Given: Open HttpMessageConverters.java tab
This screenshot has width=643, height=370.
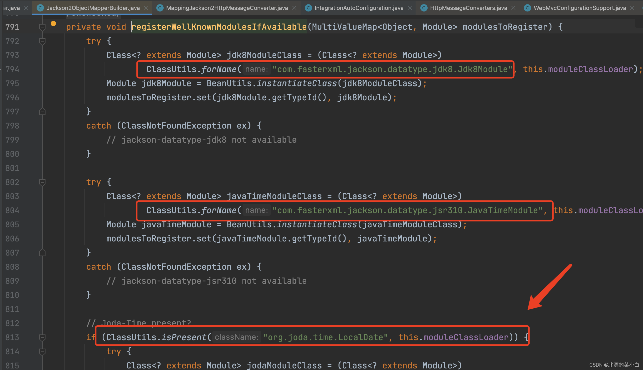Looking at the screenshot, I should [x=468, y=8].
